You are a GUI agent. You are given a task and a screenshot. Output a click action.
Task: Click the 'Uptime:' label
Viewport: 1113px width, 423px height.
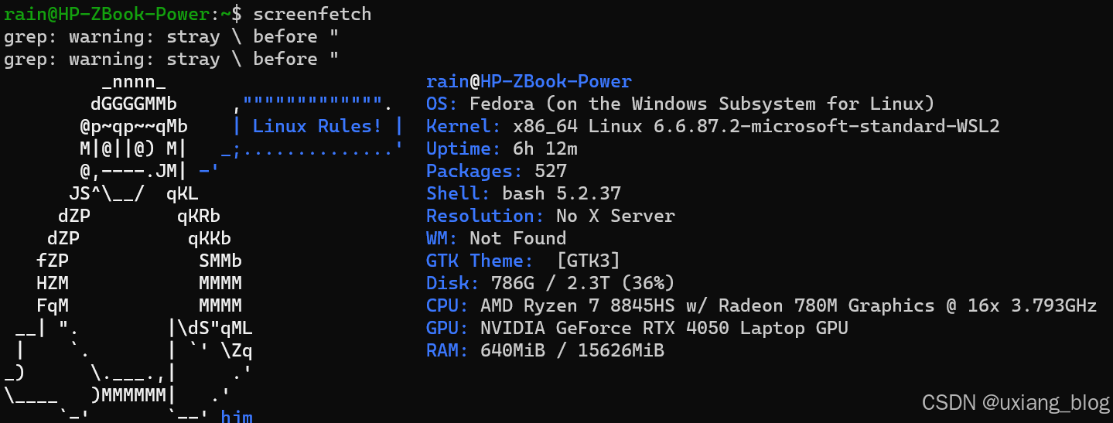coord(464,148)
